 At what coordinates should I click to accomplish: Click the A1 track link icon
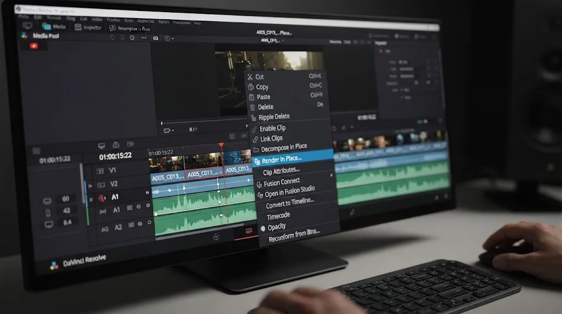click(103, 211)
